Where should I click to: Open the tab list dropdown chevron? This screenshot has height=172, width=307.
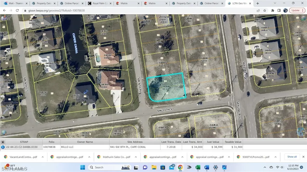point(275,3)
